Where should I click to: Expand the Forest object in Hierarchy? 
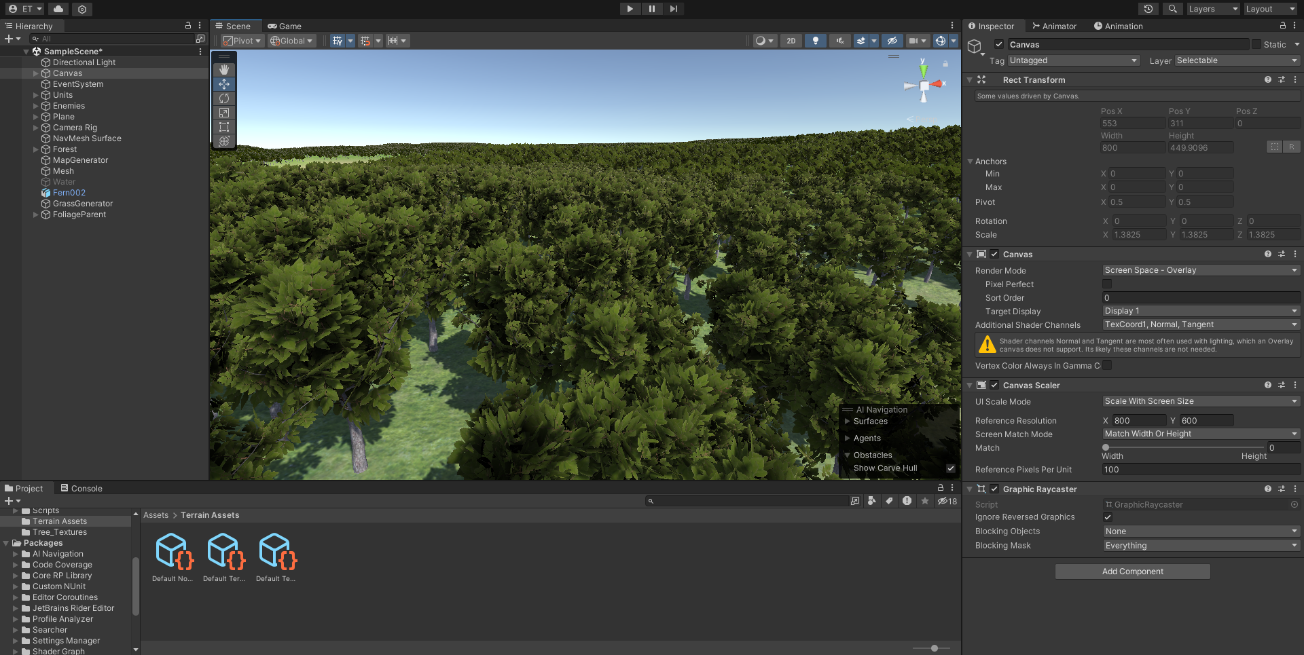[x=35, y=149]
